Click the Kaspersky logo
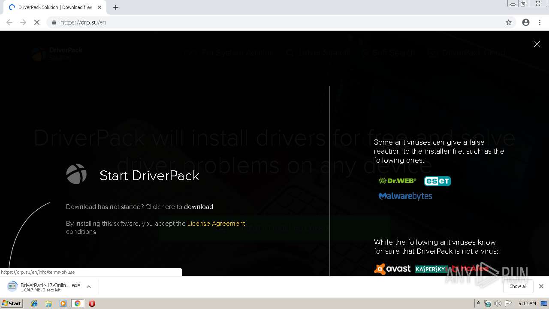549x309 pixels. point(431,269)
